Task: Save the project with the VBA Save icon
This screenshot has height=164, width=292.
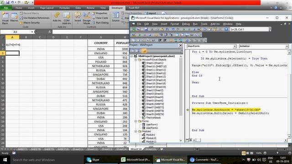Action: point(146,29)
